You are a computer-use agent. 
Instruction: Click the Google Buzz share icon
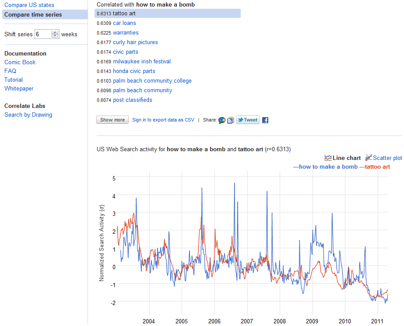tap(222, 120)
